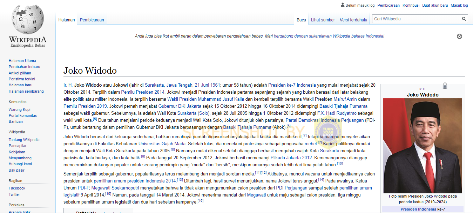
Task: Open Halaman sembarang
Action: click(x=26, y=91)
